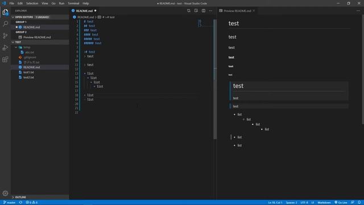Open the Run menu
The width and height of the screenshot is (364, 205).
[x=61, y=3]
